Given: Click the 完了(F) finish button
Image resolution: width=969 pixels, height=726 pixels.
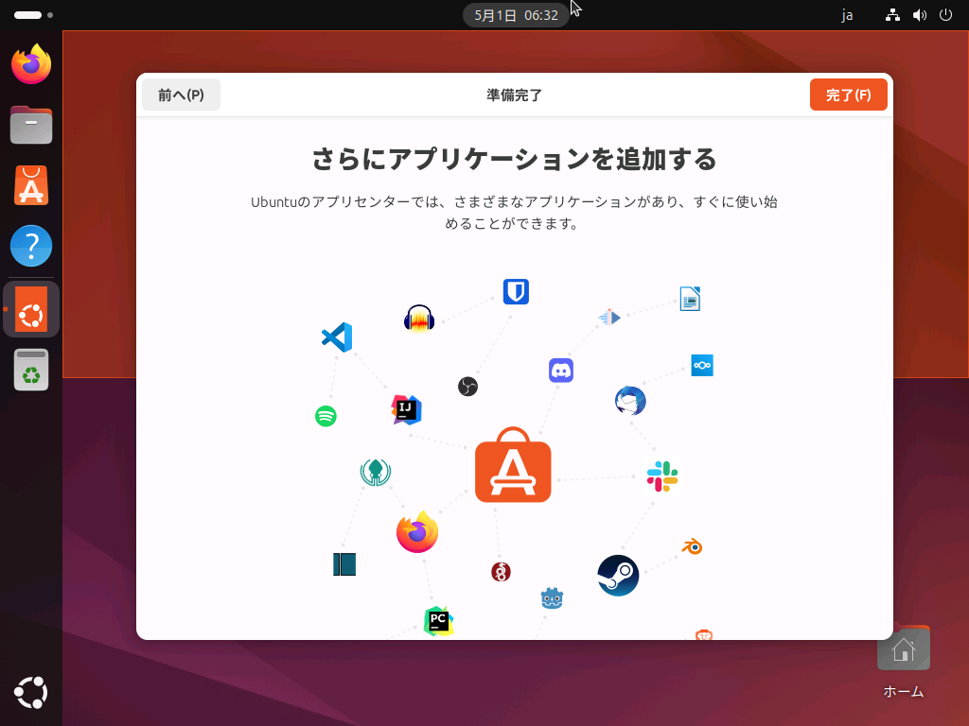Looking at the screenshot, I should pos(848,95).
